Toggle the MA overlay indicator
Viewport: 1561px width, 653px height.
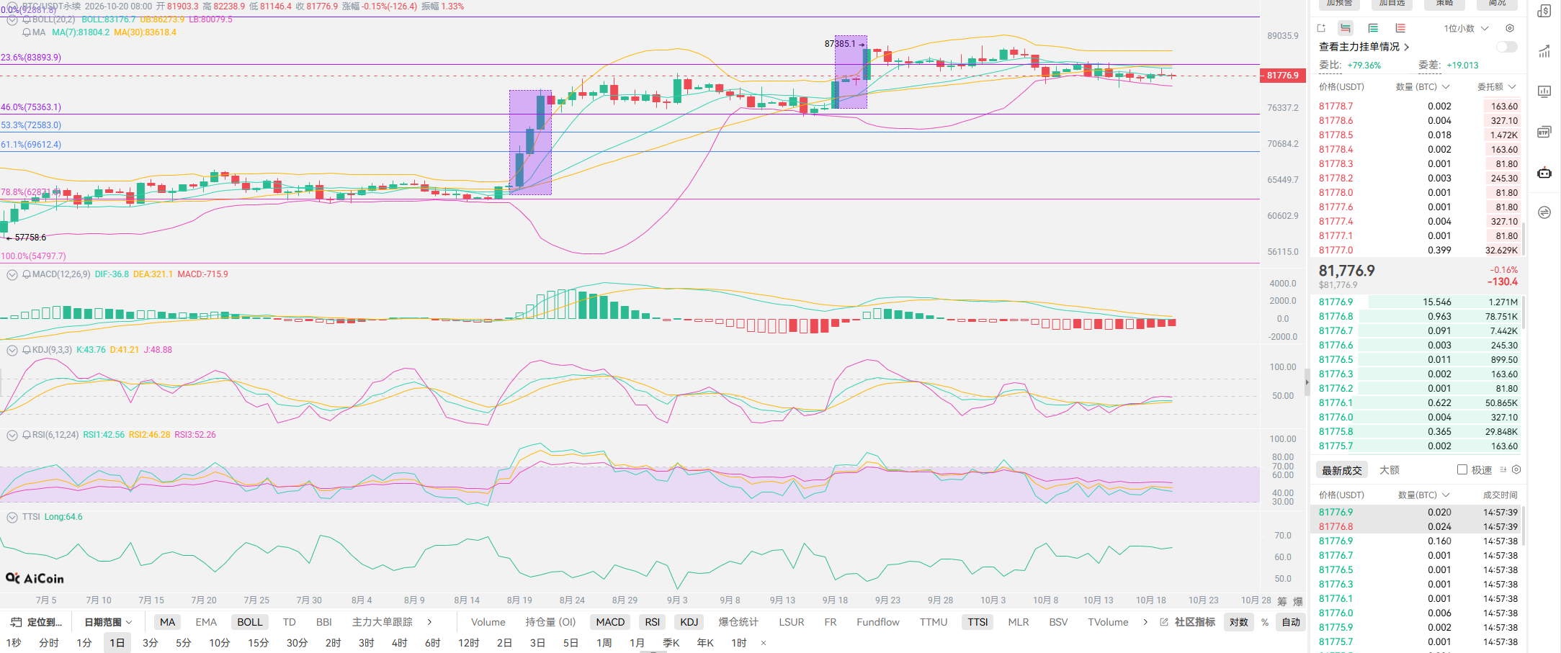168,622
